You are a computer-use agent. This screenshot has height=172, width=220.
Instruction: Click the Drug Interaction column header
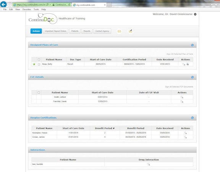(x=149, y=160)
